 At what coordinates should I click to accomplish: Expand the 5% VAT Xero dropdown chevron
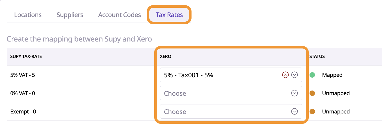tap(295, 75)
